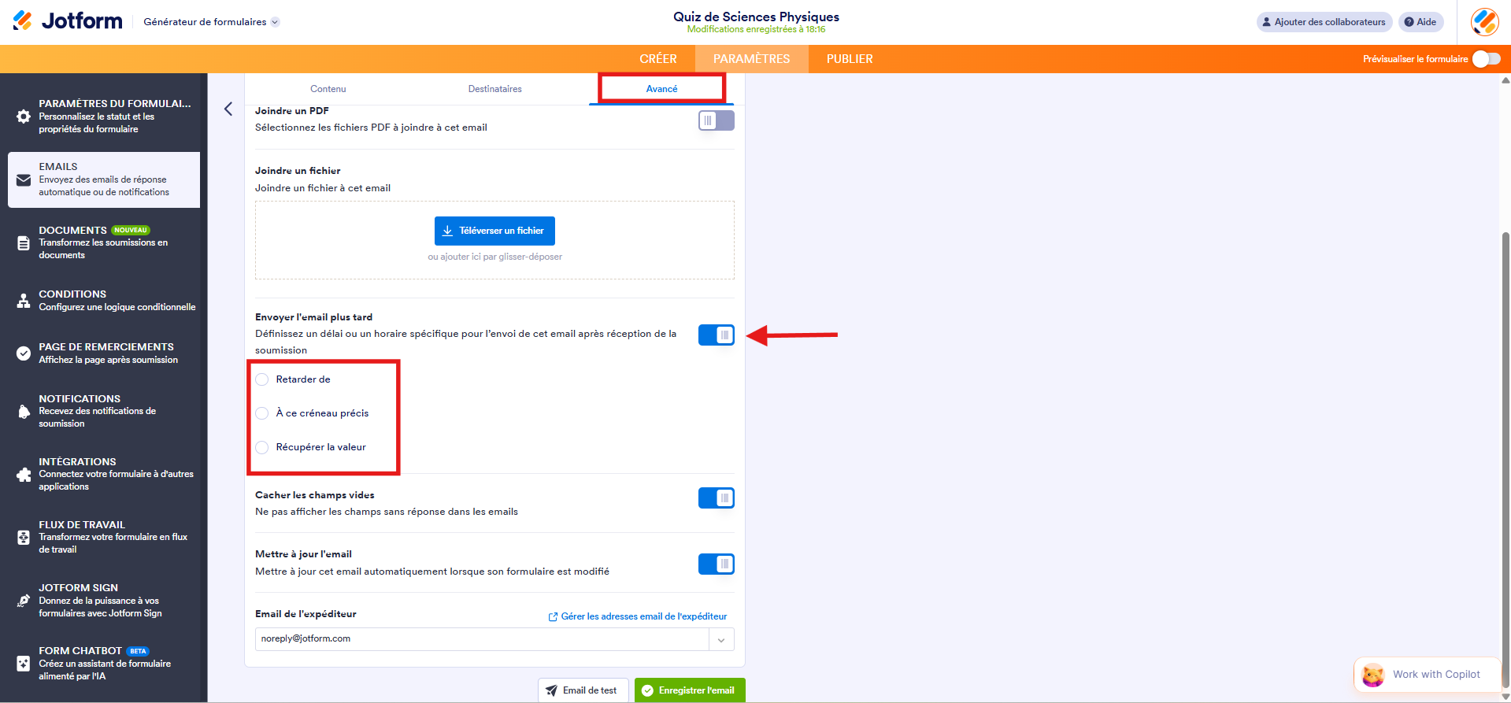Open the Avancé tab
The width and height of the screenshot is (1511, 703).
(661, 89)
